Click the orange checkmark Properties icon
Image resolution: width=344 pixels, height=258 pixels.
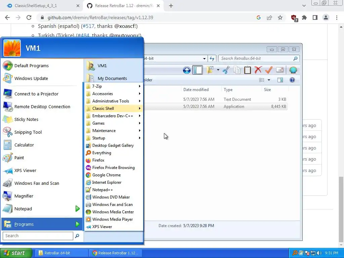point(269,70)
